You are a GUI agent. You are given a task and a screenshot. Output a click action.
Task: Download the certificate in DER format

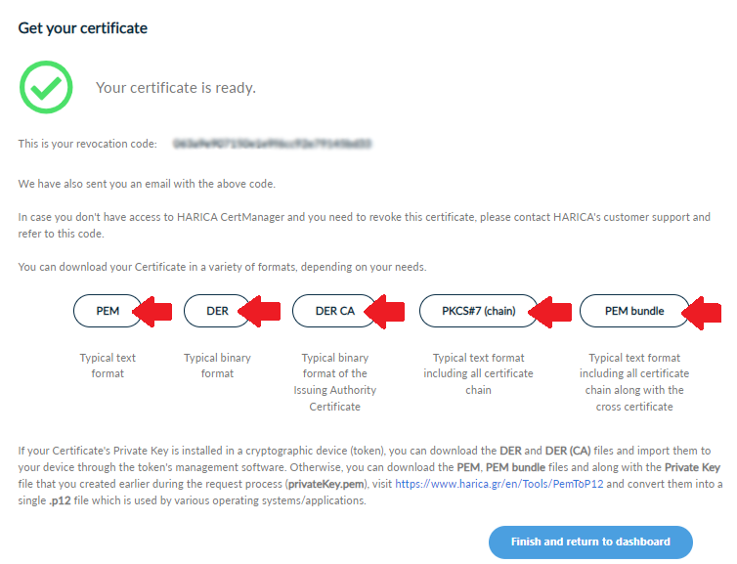point(217,311)
